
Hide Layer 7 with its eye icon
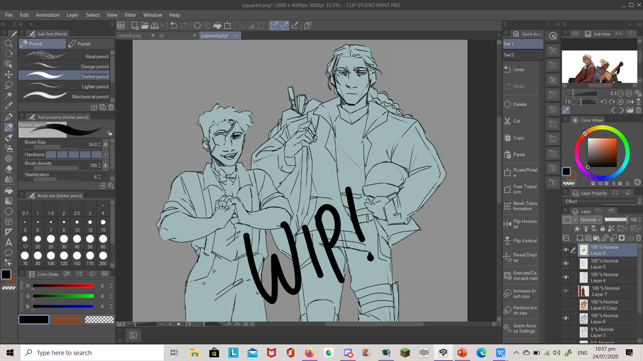pos(565,291)
